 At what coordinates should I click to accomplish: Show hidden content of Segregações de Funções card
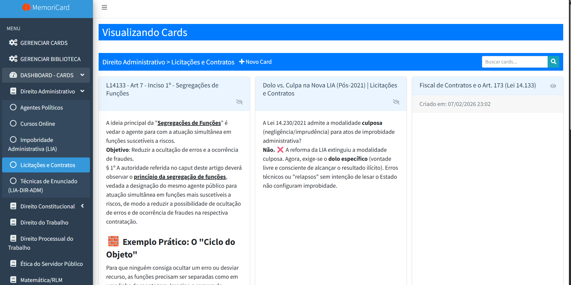[239, 102]
